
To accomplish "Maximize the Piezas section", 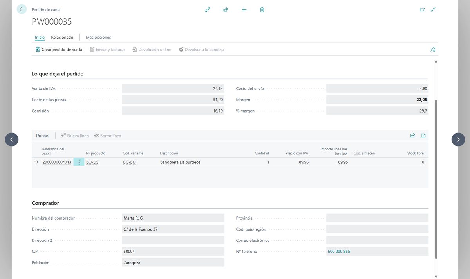I will tap(423, 136).
